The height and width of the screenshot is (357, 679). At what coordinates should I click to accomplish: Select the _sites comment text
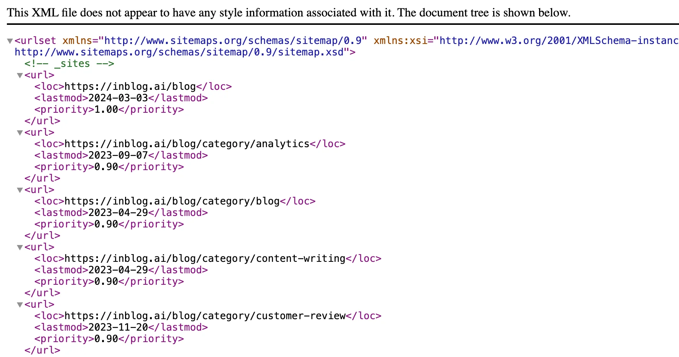(x=69, y=63)
